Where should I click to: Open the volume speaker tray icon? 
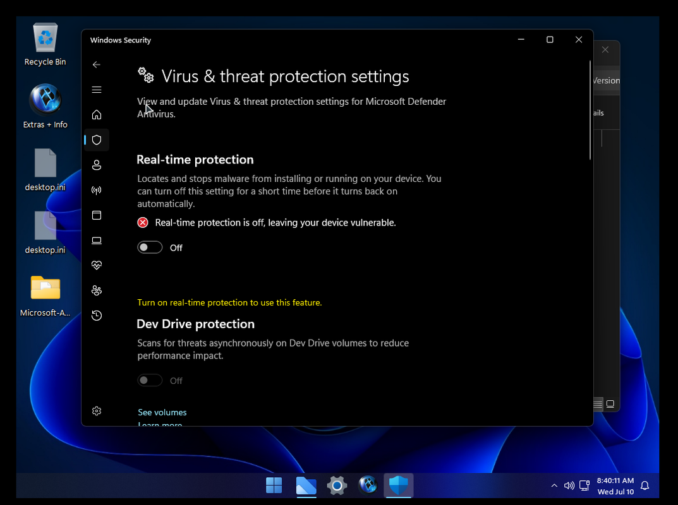coord(569,486)
